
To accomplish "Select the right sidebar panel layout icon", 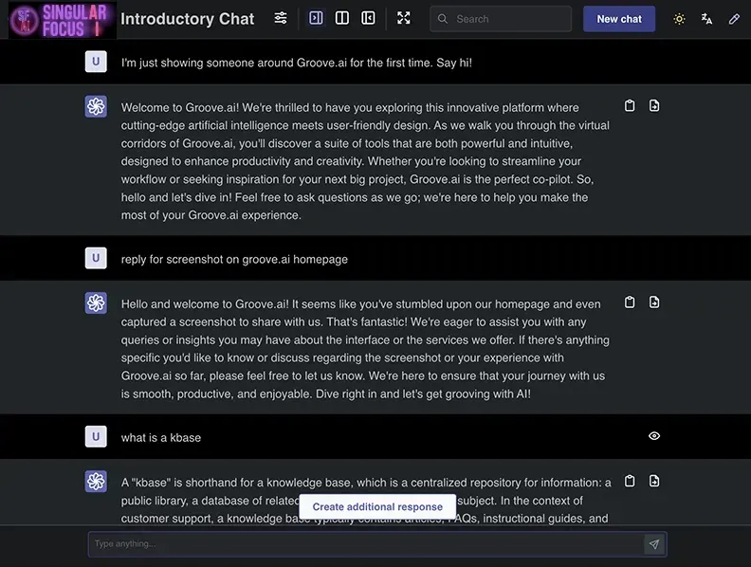I will 316,18.
